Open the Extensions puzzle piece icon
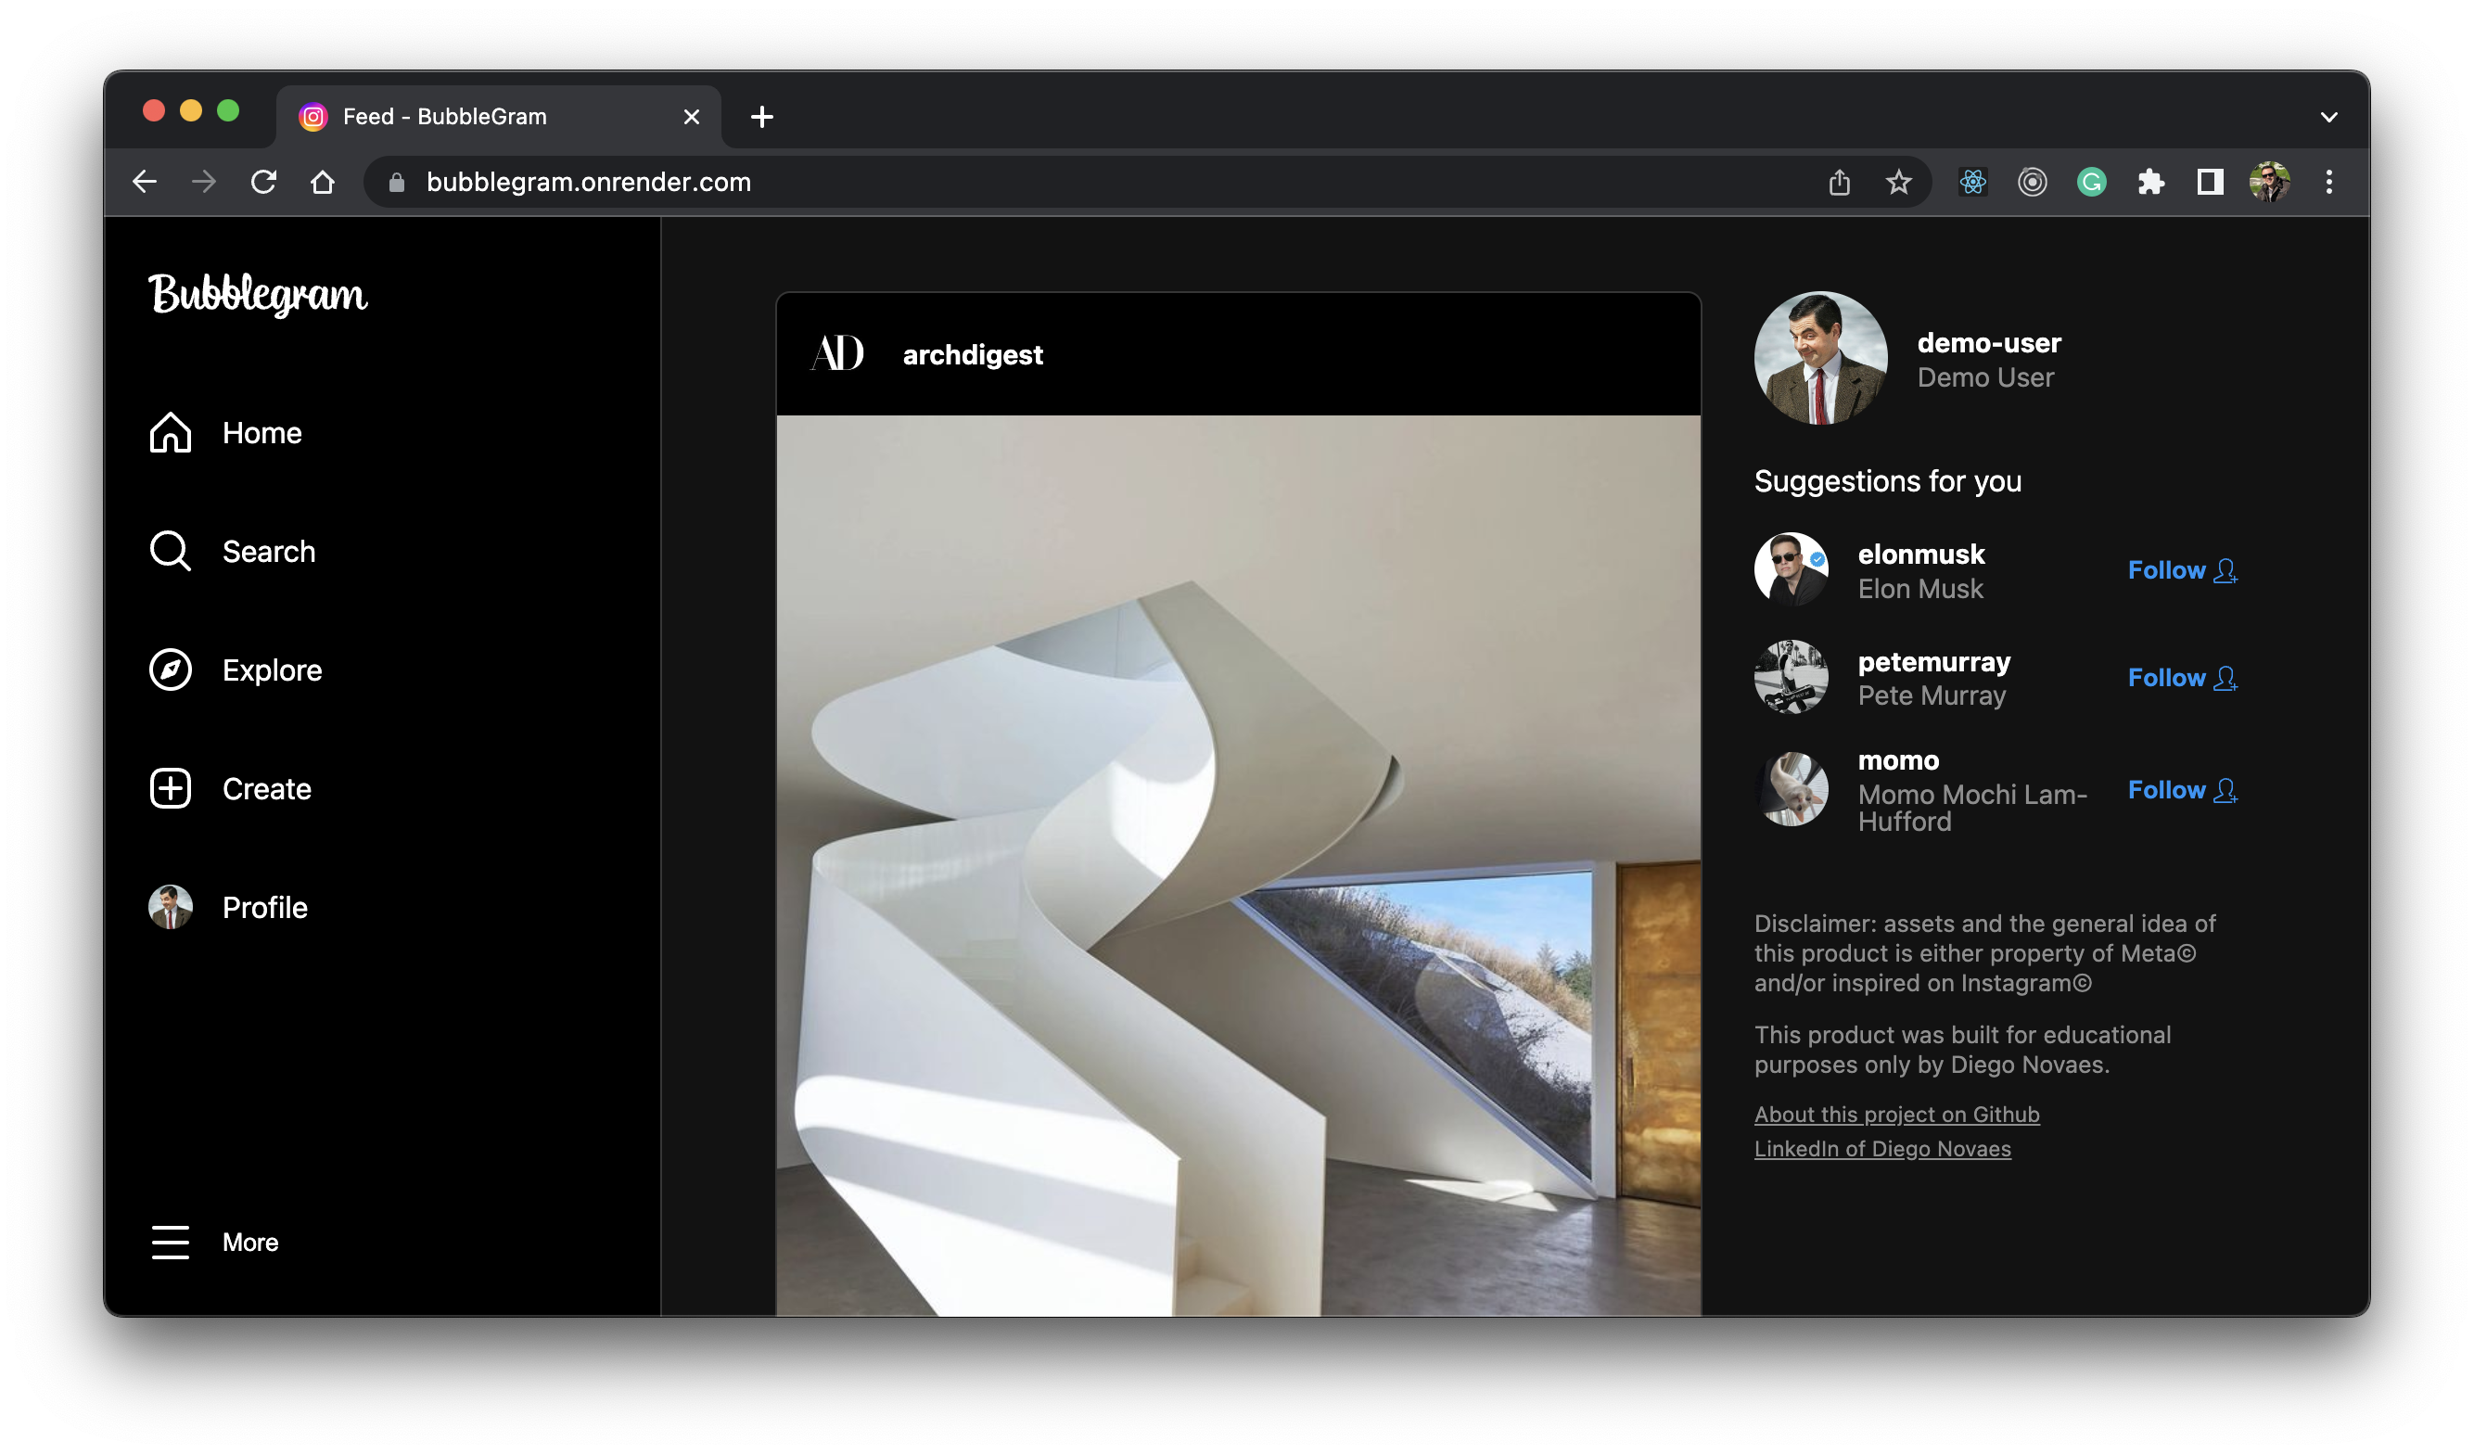 2151,182
